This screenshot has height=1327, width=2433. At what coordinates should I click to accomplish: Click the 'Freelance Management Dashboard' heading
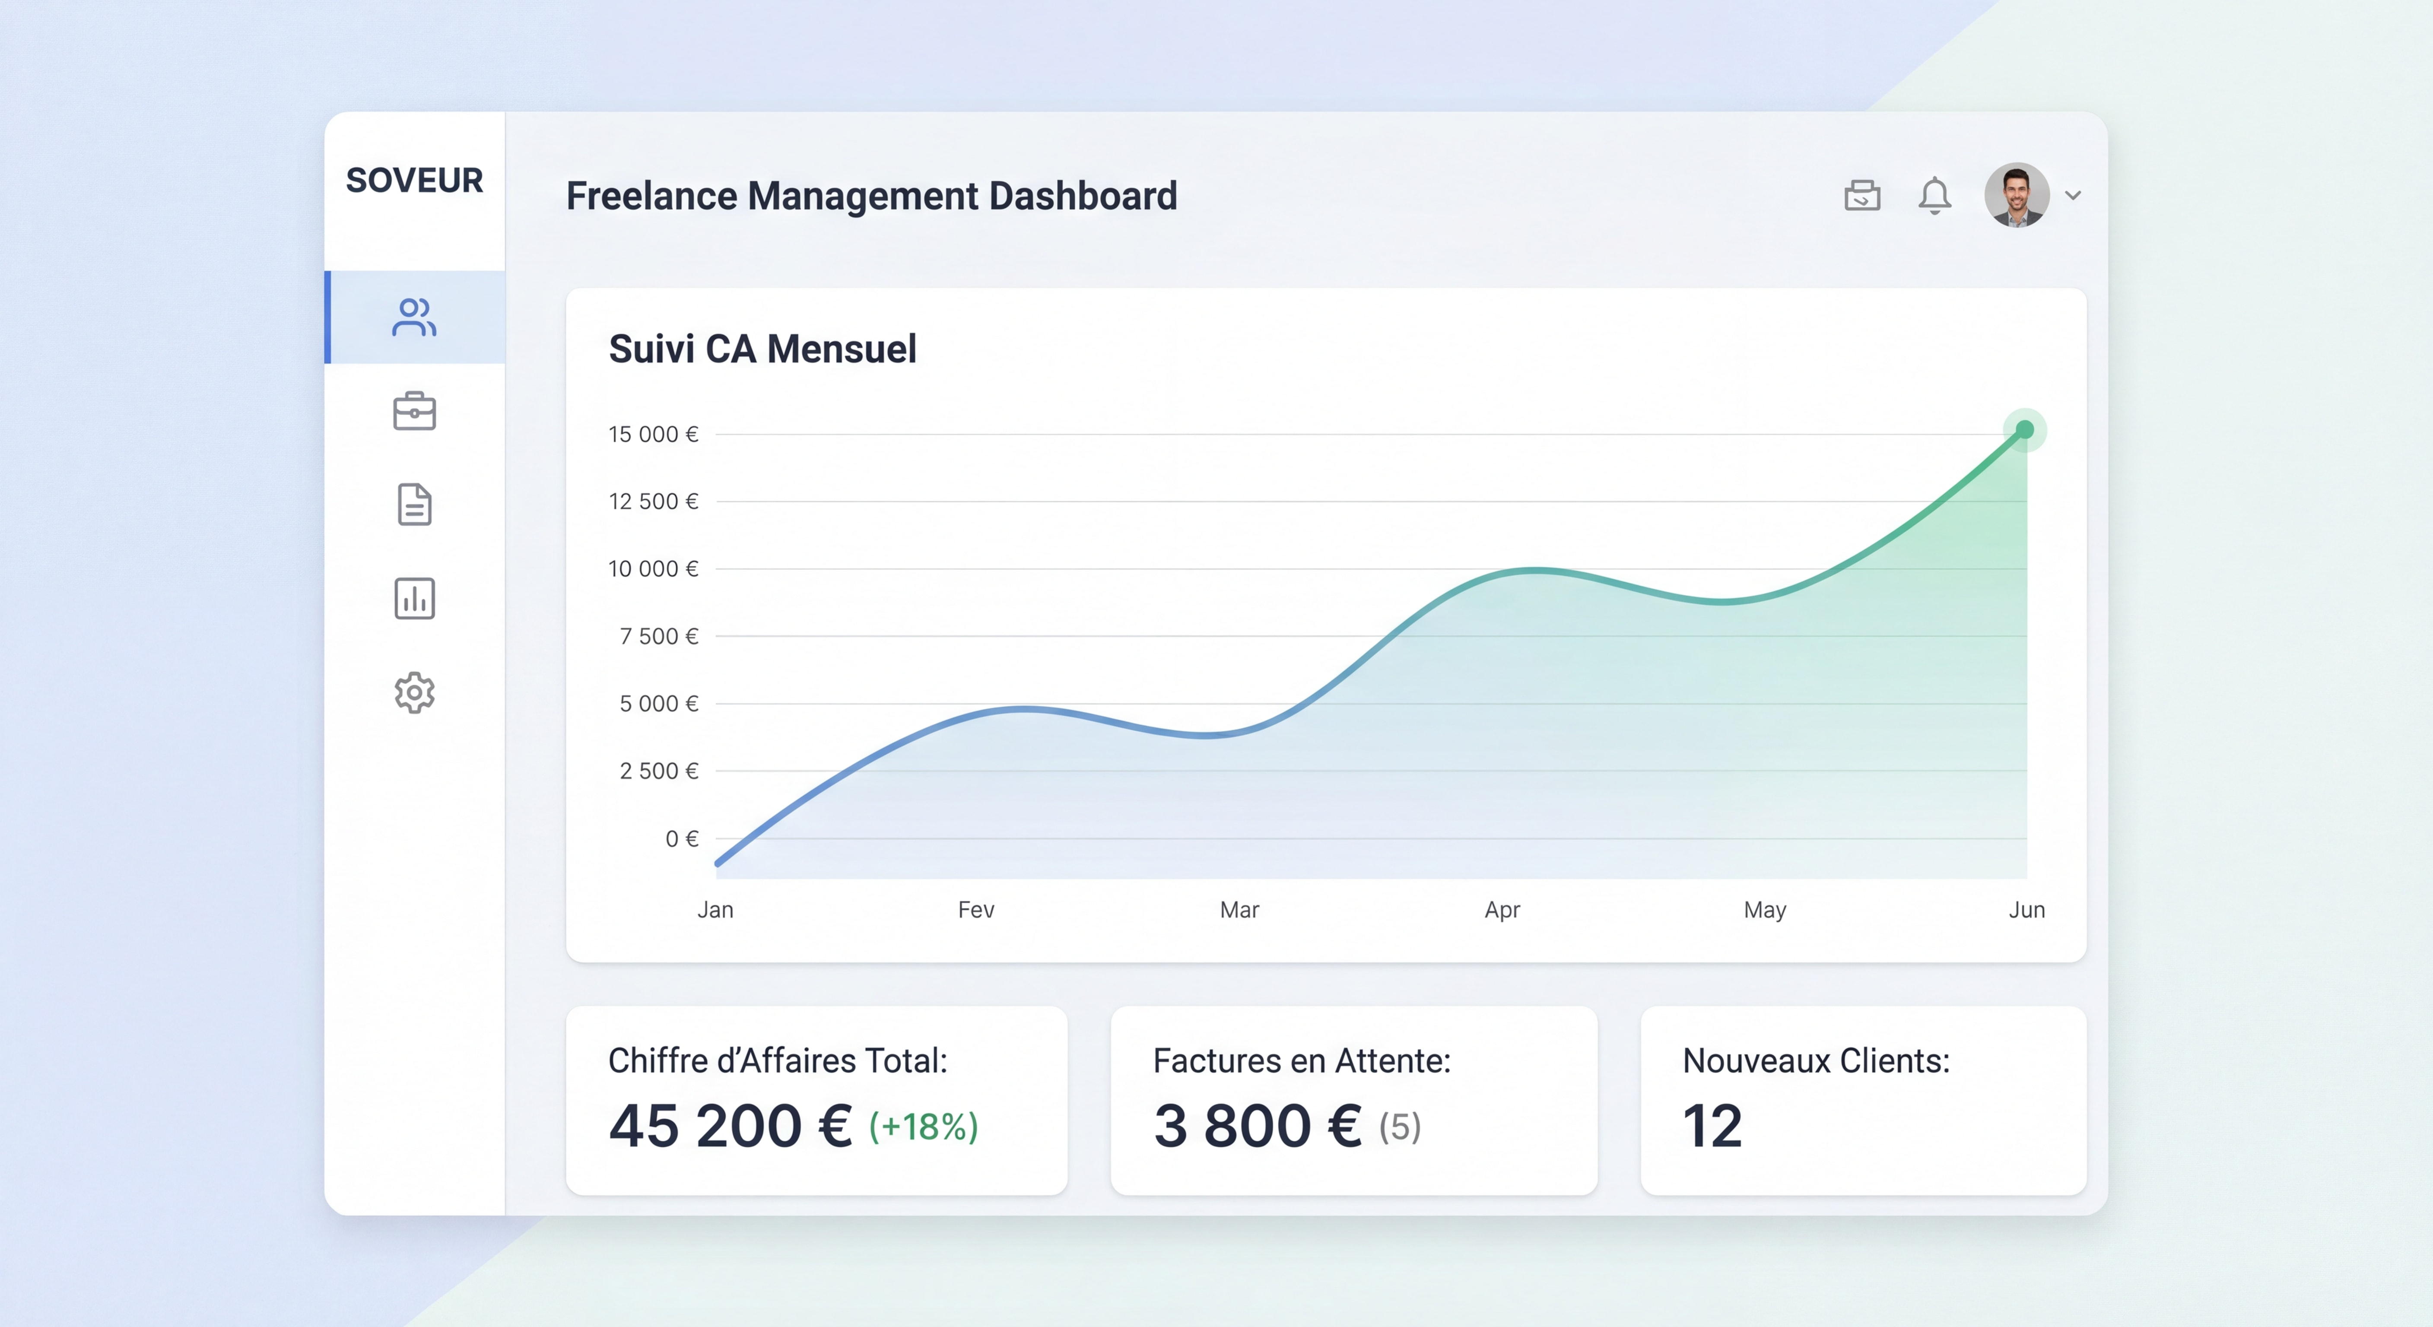point(871,196)
